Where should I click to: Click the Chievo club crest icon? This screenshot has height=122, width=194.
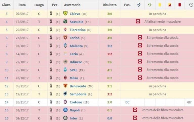tap(65, 13)
